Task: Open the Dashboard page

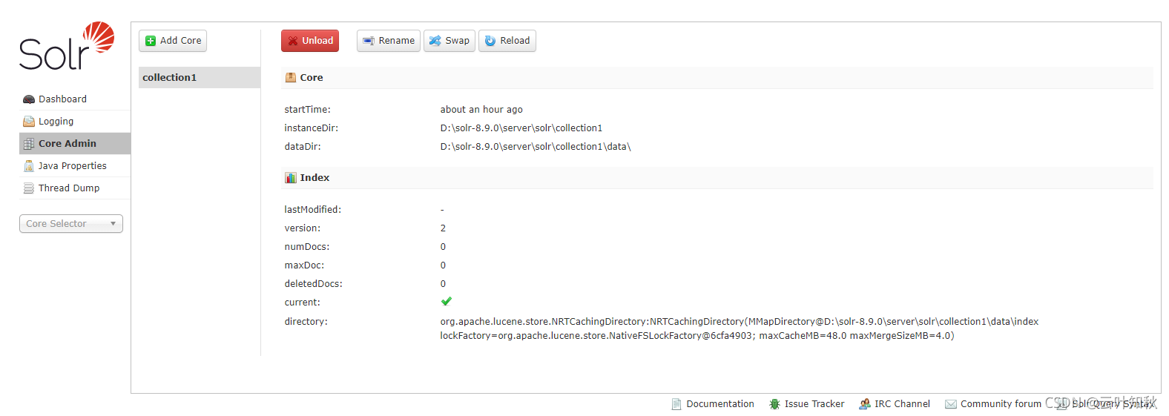Action: click(x=75, y=99)
